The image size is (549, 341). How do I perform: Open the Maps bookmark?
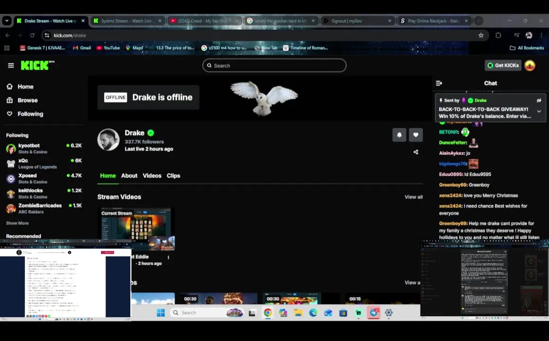coord(134,48)
